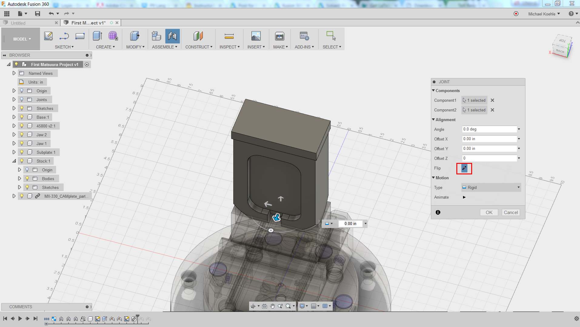
Task: Click the Flip joint button
Action: point(464,168)
